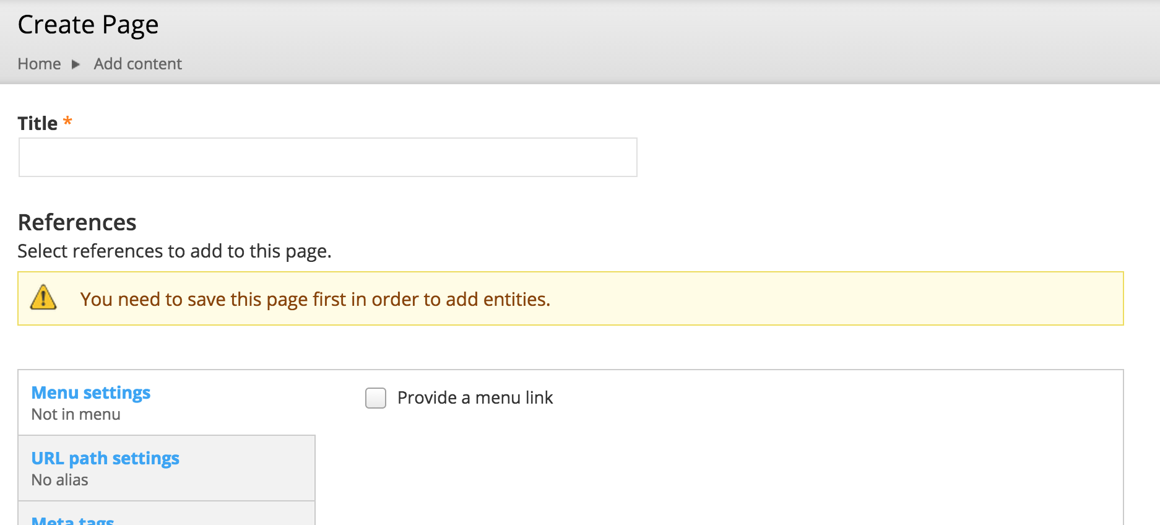
Task: Open the Meta tags tab
Action: pos(72,520)
